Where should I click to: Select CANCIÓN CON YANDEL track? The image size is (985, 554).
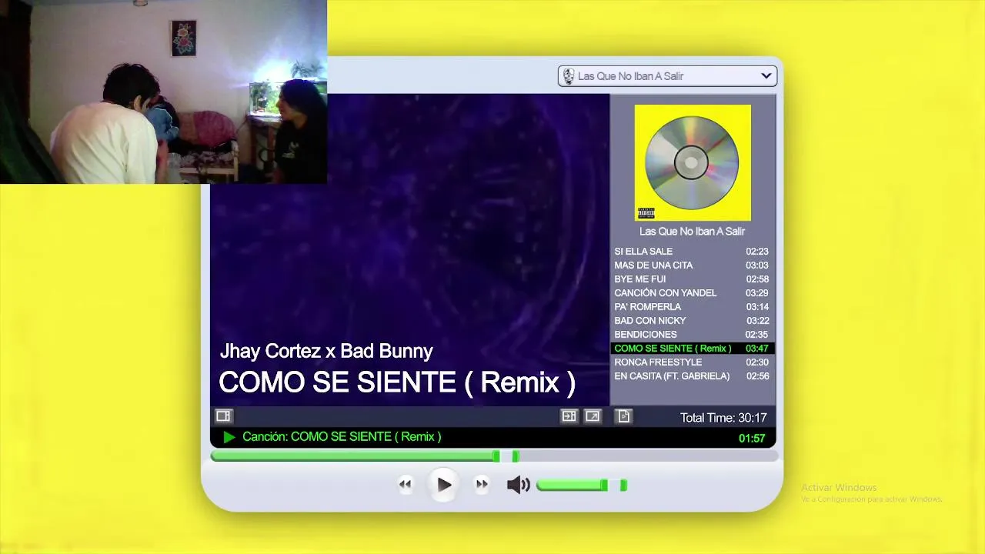pyautogui.click(x=692, y=293)
